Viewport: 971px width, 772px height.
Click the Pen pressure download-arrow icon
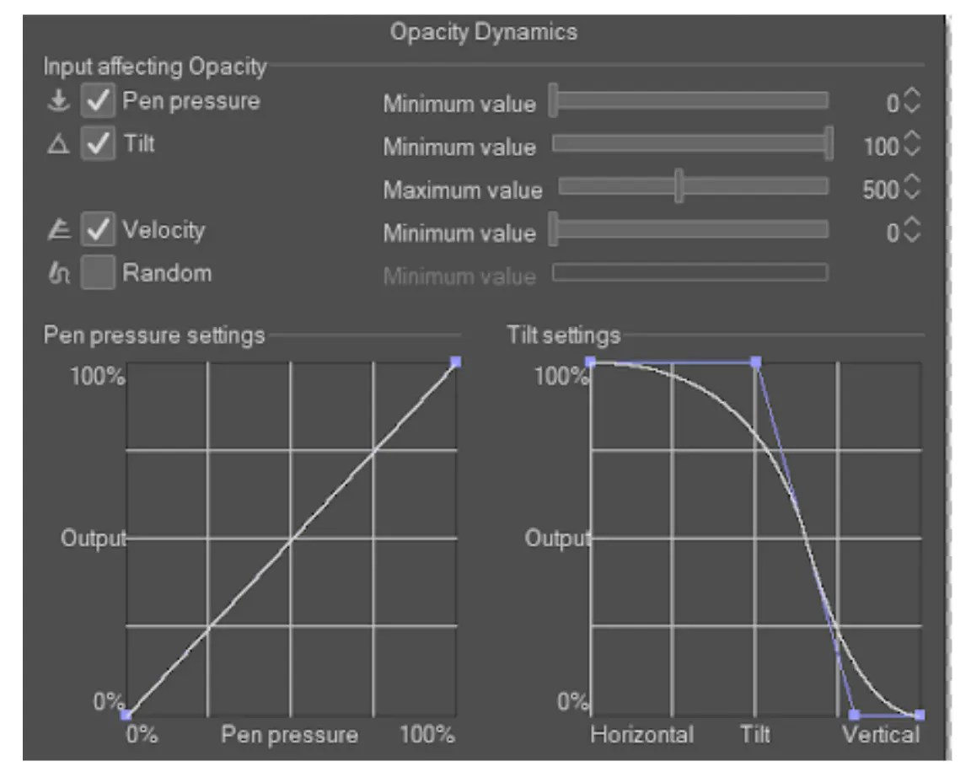click(58, 100)
